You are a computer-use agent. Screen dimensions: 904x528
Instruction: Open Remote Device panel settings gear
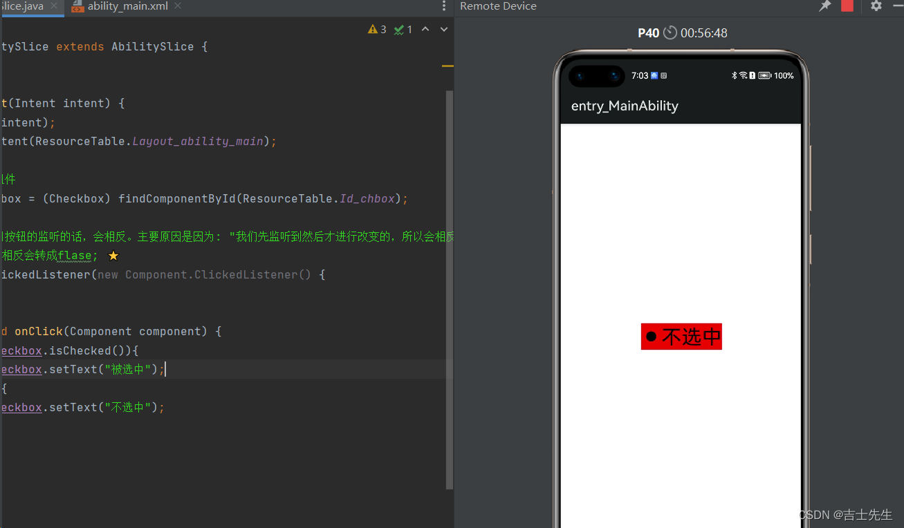point(876,6)
